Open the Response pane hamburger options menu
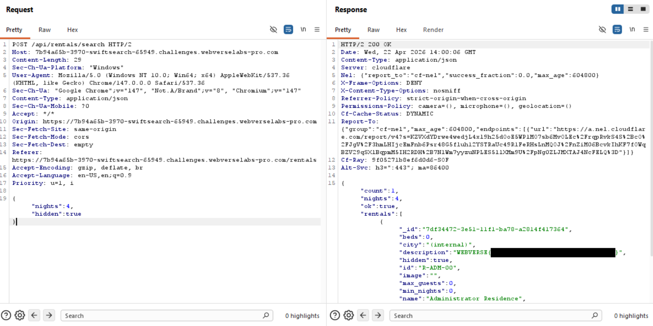This screenshot has width=653, height=326. (646, 29)
